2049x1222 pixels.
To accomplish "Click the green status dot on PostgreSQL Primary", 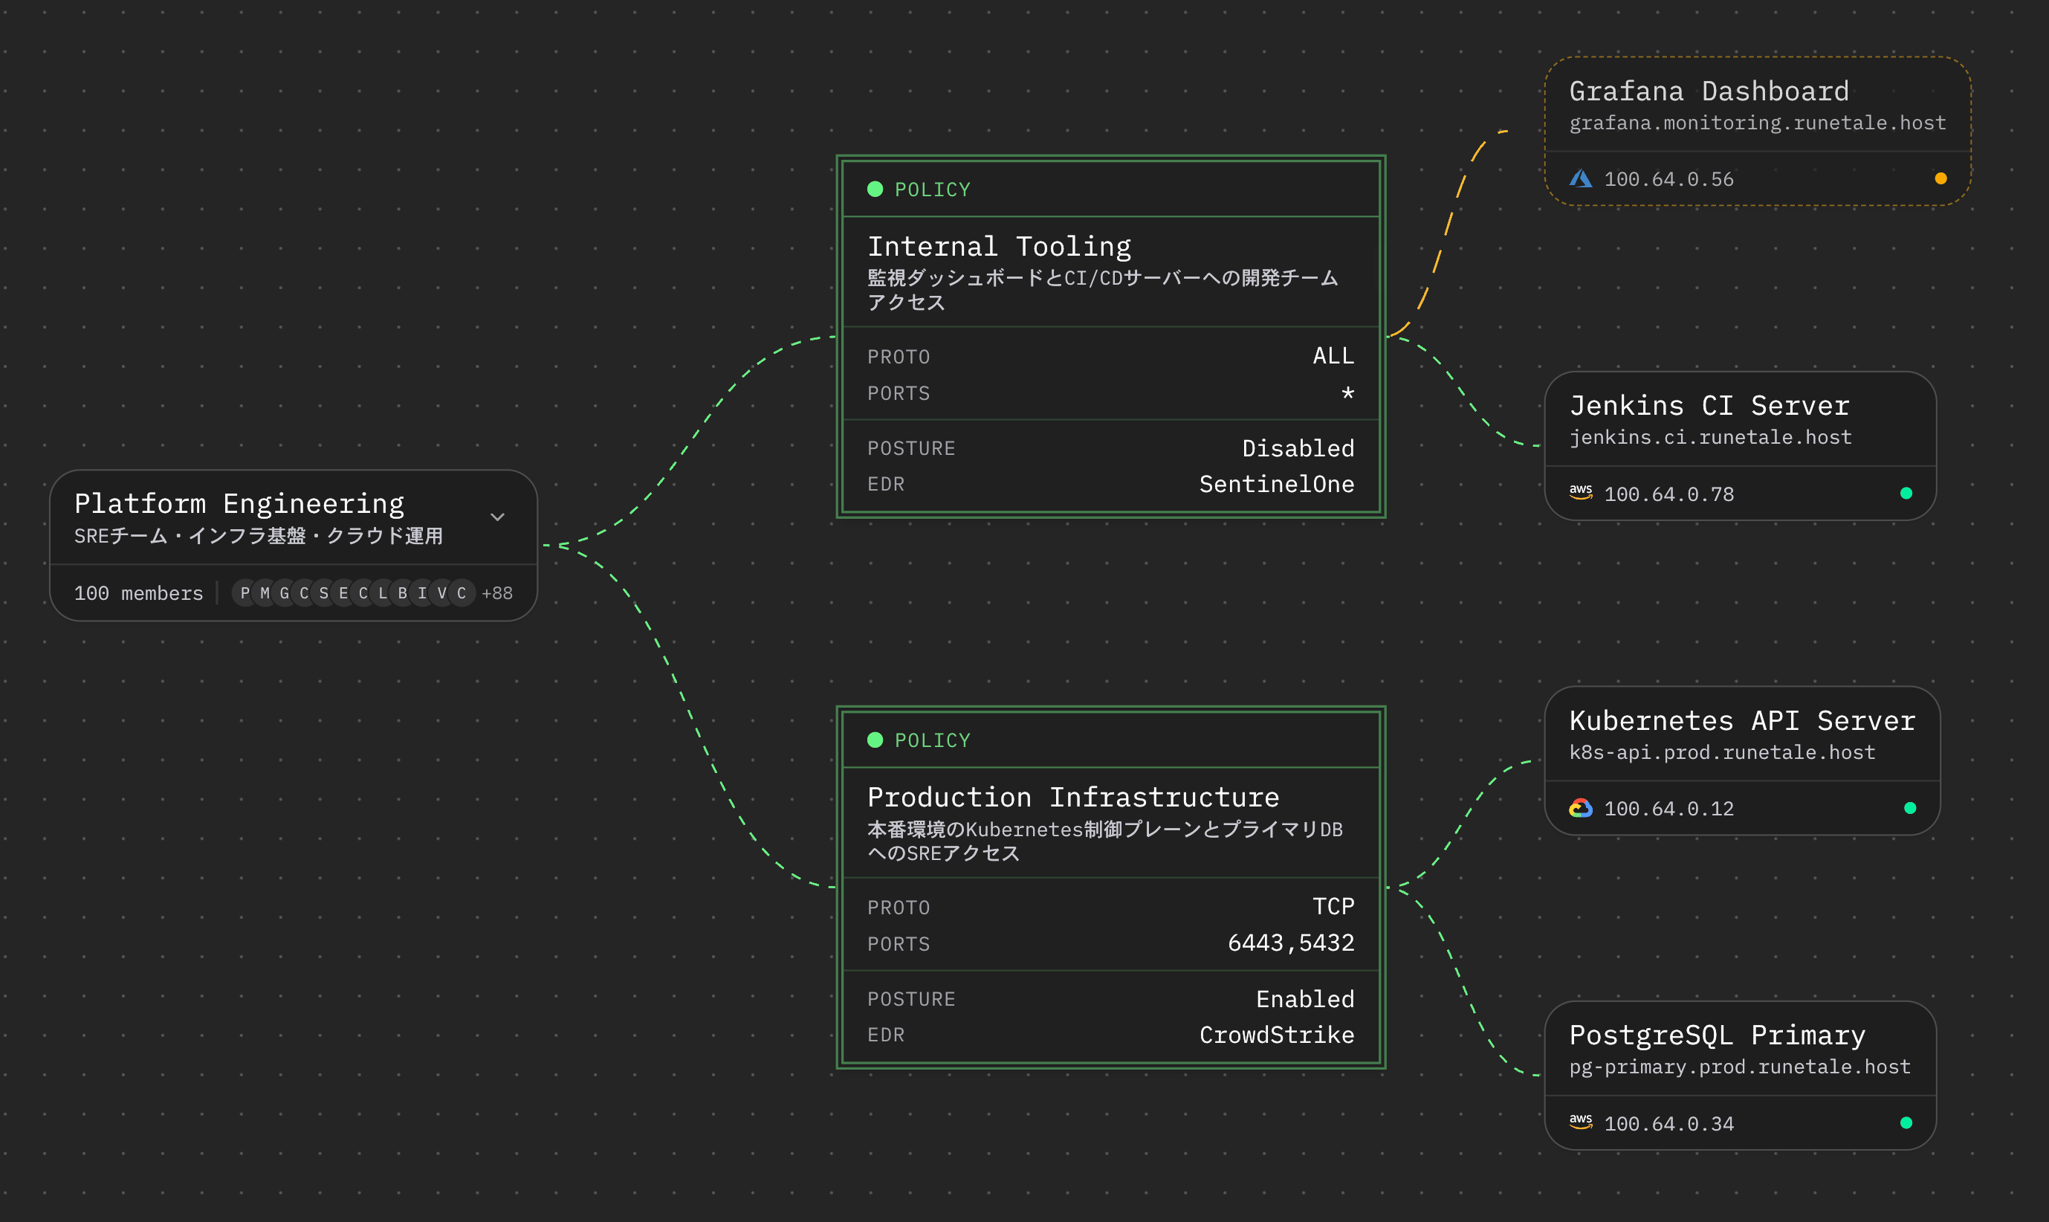I will [1906, 1122].
